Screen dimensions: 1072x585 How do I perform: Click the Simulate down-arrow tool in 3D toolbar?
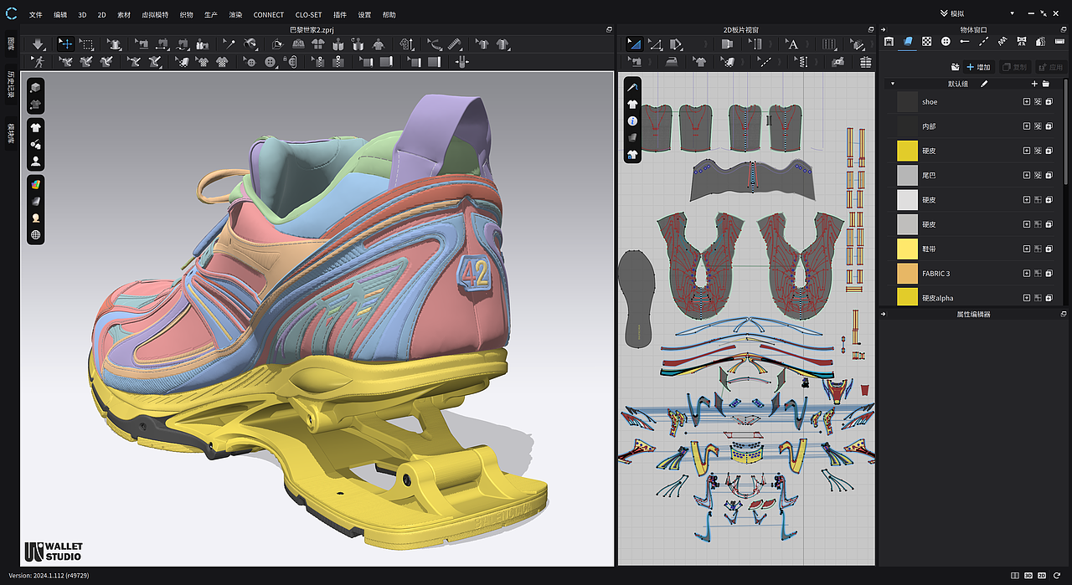point(37,44)
